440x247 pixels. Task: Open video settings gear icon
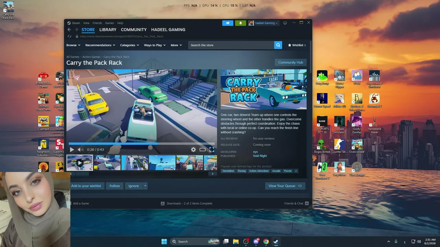pyautogui.click(x=193, y=150)
